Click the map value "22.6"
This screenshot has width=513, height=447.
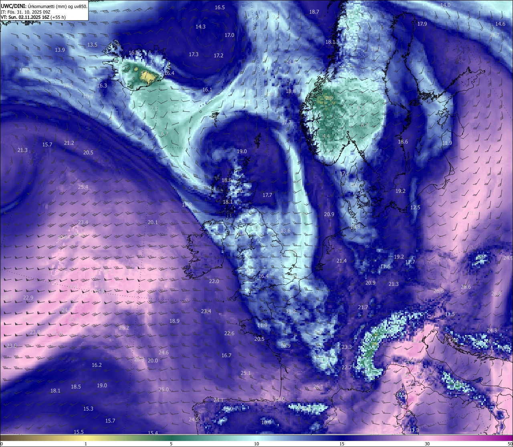[x=229, y=334]
